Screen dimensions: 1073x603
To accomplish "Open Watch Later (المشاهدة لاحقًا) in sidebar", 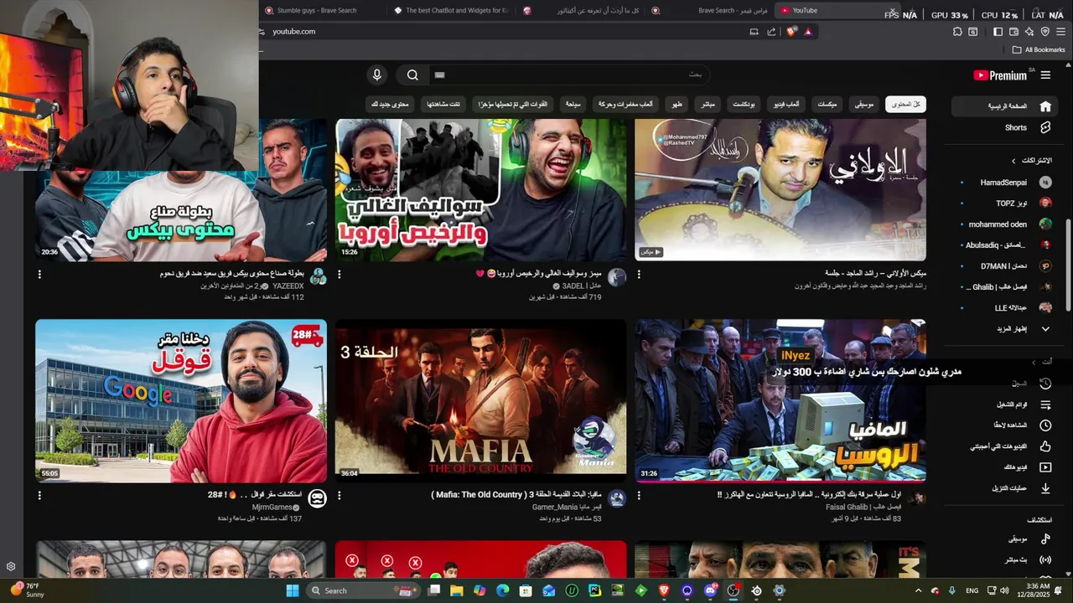I will pyautogui.click(x=1006, y=425).
